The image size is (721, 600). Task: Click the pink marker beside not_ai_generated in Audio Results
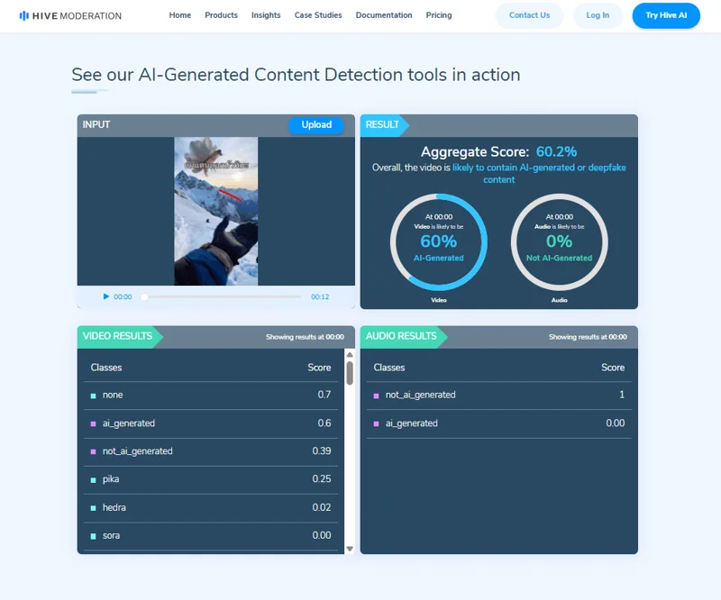(x=376, y=395)
